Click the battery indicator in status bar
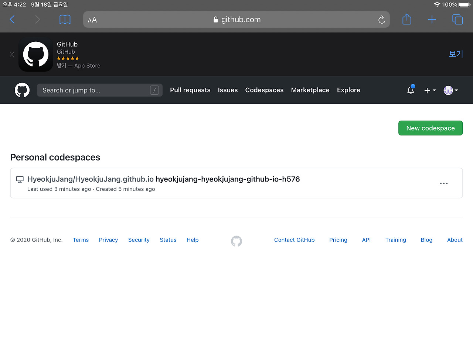Viewport: 473px width, 355px height. (x=460, y=4)
